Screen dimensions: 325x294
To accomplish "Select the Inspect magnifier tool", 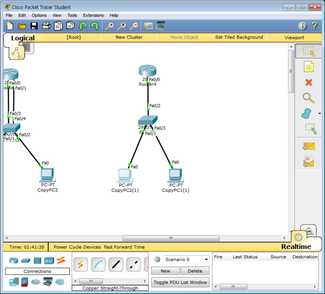I will [309, 98].
